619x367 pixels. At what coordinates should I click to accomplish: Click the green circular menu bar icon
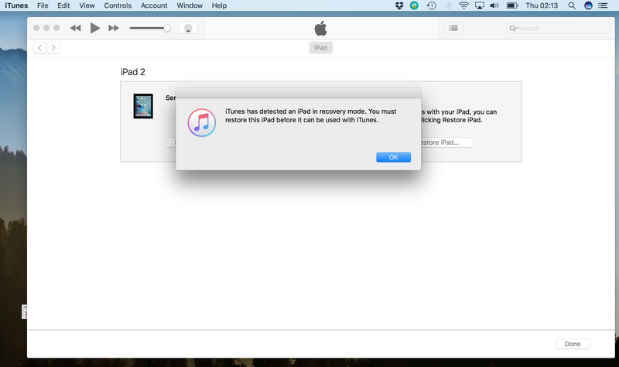(414, 5)
